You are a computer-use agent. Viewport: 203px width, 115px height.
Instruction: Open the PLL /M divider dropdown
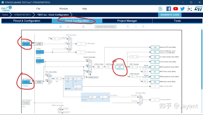(x=58, y=79)
